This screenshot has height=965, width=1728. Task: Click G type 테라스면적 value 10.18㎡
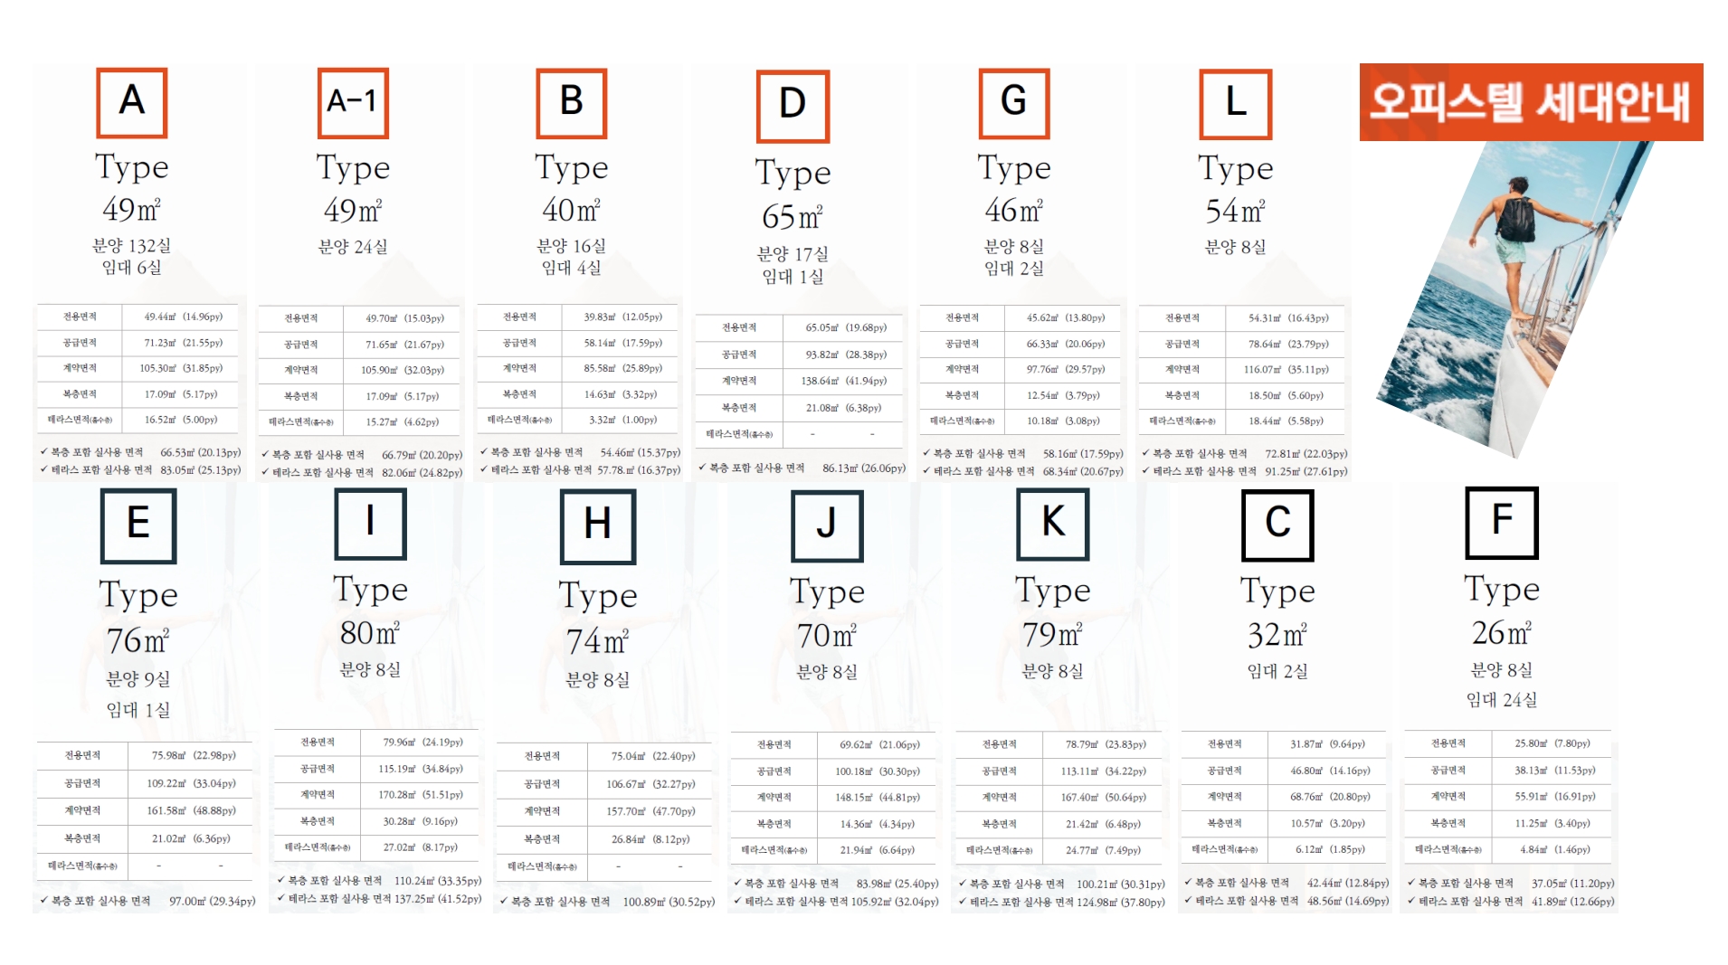click(1064, 421)
